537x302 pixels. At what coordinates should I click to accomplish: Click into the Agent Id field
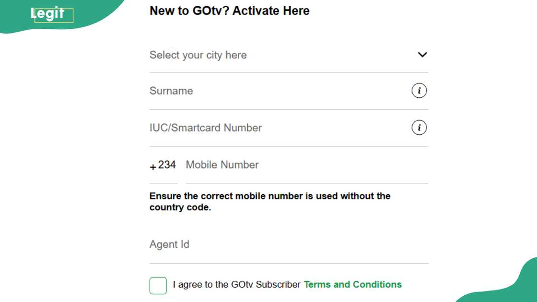point(288,244)
